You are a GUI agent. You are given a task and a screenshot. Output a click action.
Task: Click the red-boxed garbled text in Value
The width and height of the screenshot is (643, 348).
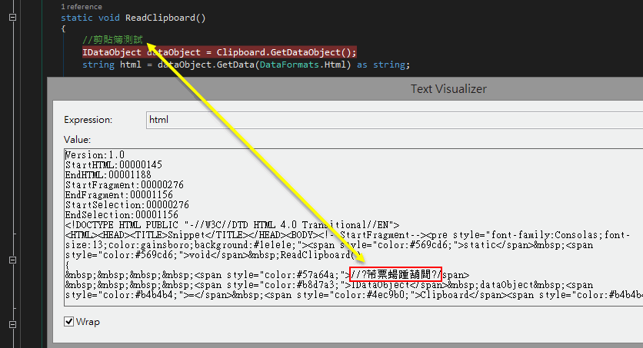pos(395,274)
